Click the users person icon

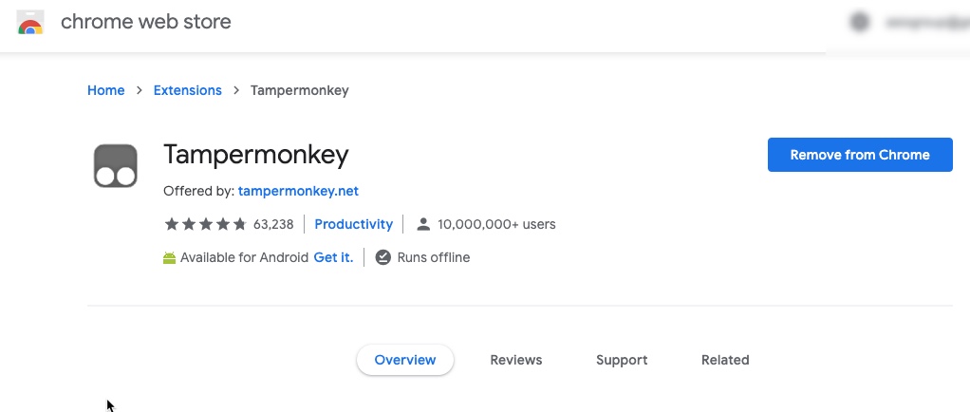(x=423, y=224)
